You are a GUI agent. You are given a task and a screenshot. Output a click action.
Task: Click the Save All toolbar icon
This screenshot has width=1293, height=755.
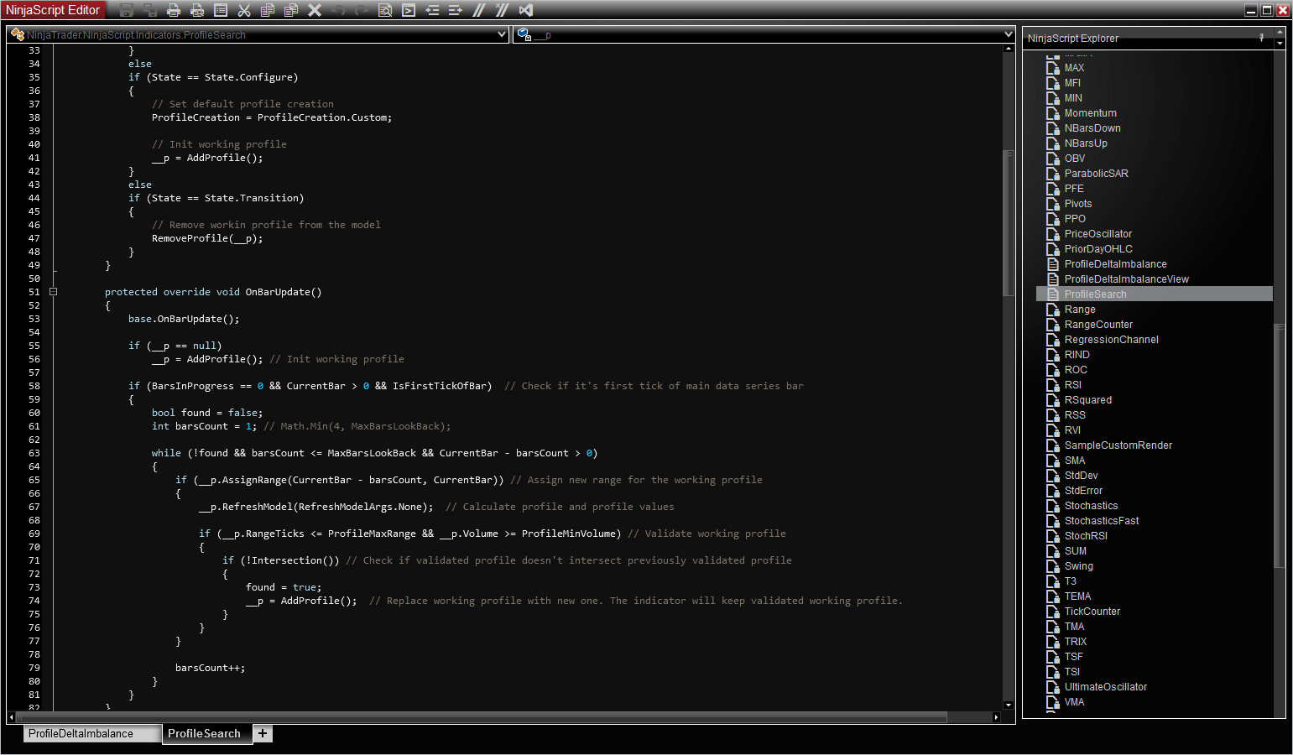(150, 10)
